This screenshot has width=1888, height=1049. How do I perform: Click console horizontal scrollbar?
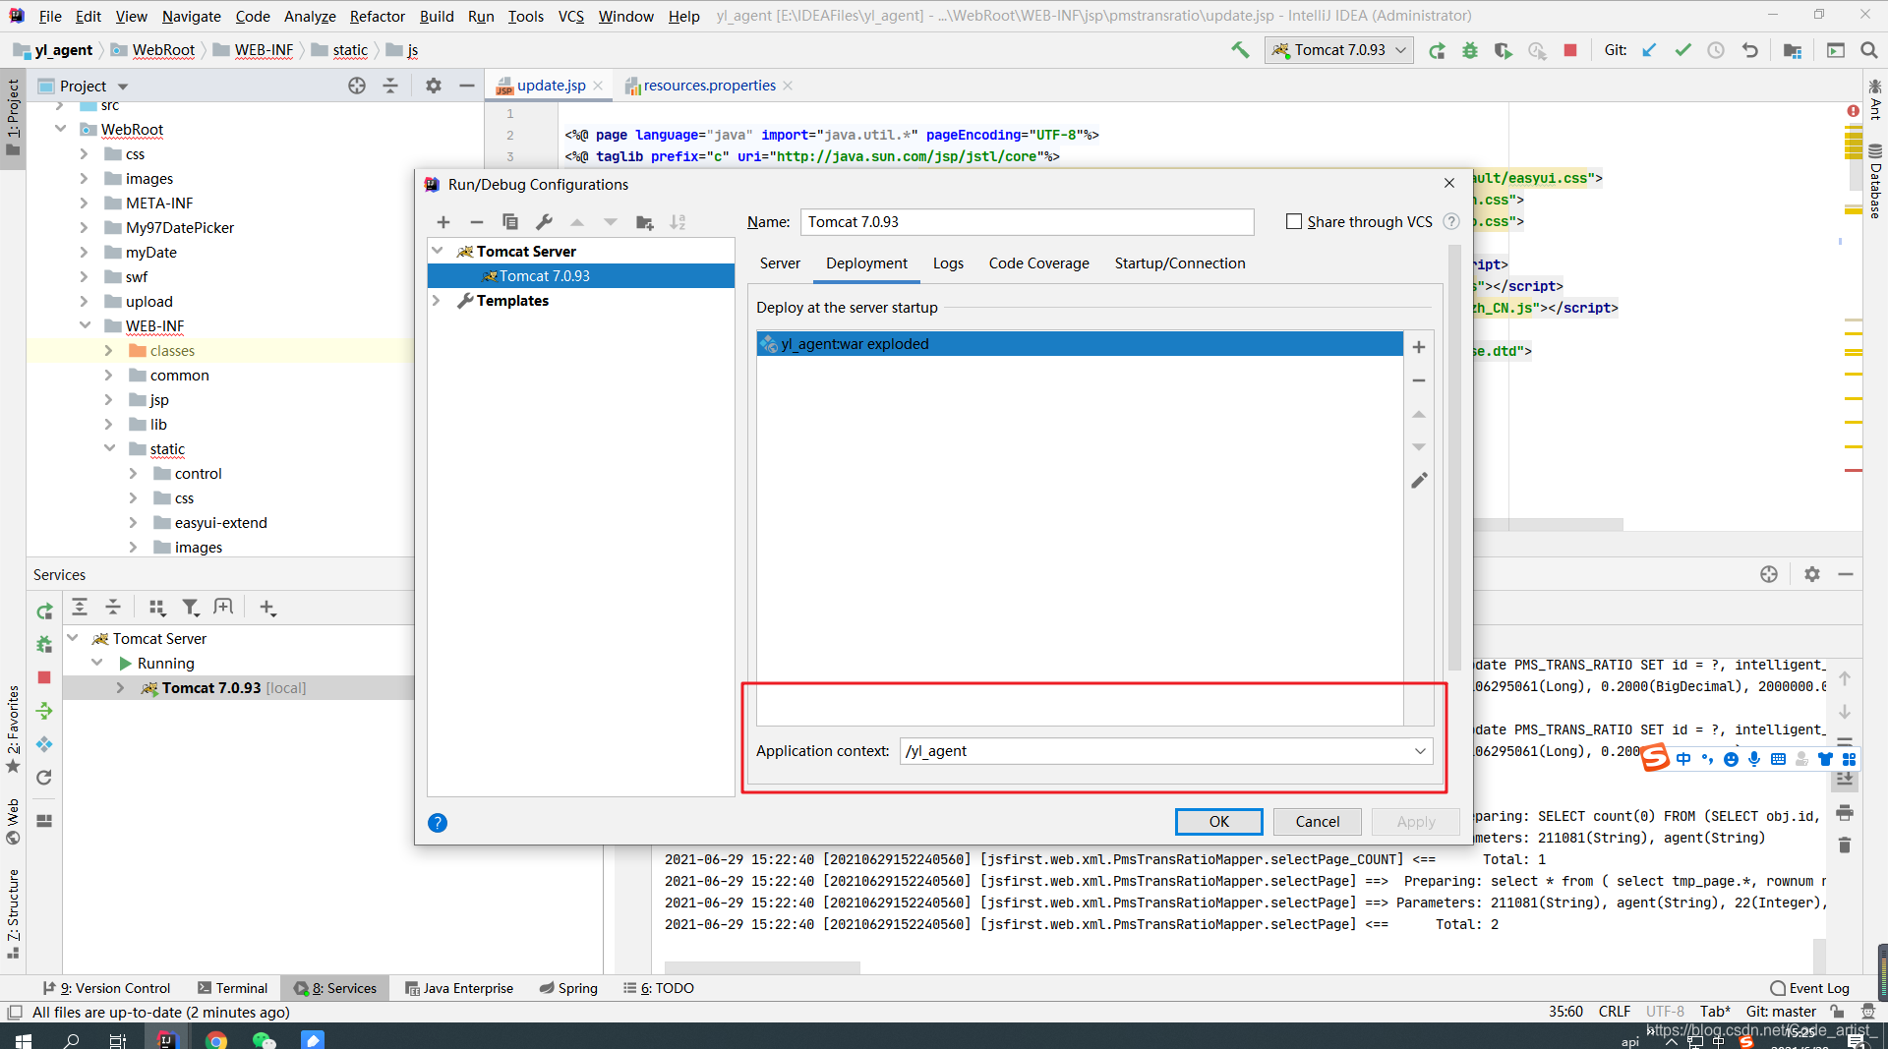click(x=762, y=967)
